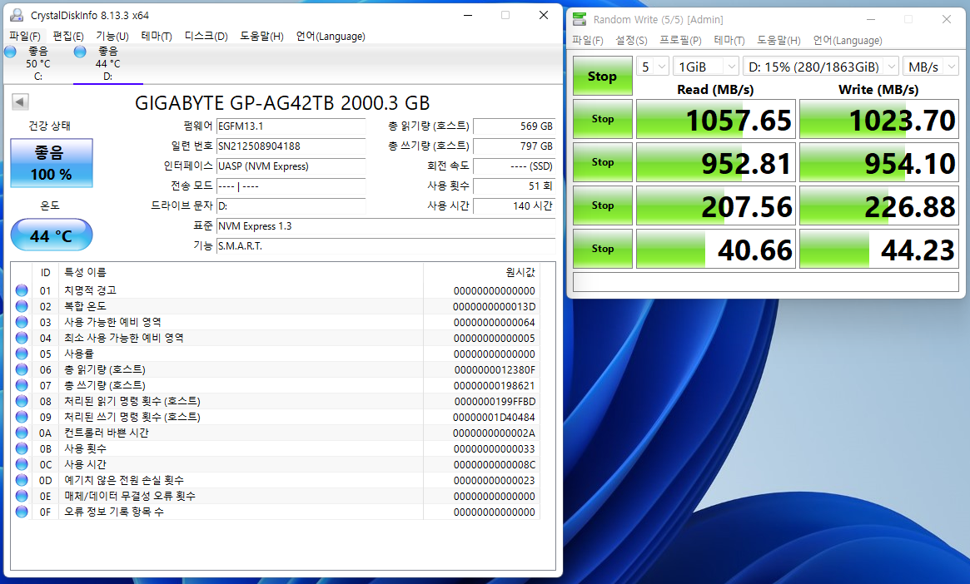Click the 좋음 100 % health status button
This screenshot has width=970, height=584.
click(52, 163)
